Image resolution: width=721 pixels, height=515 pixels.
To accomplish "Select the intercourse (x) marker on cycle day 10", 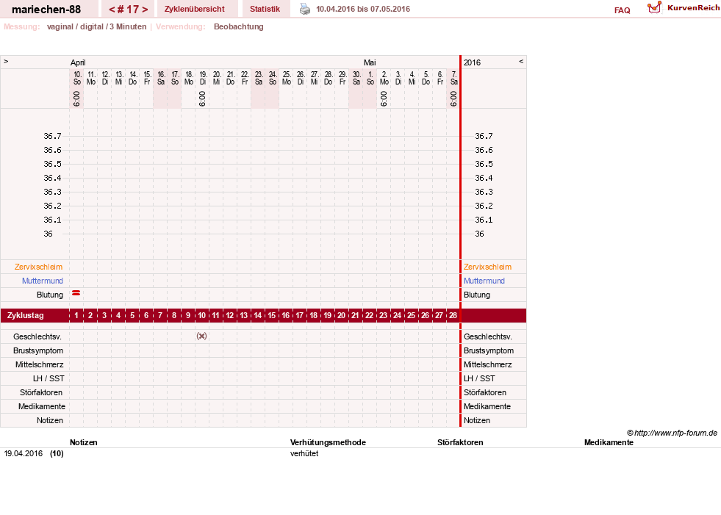I will tap(201, 336).
